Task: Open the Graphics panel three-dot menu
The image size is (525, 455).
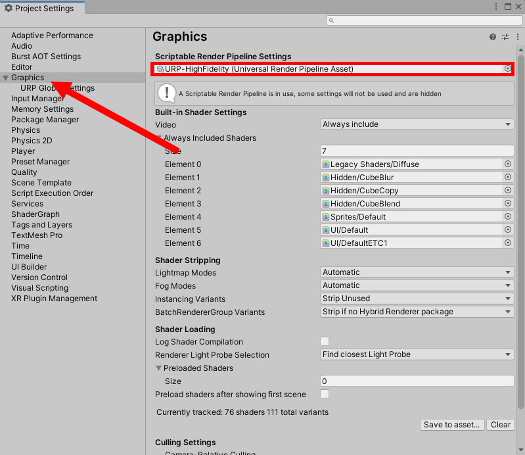Action: coord(518,37)
